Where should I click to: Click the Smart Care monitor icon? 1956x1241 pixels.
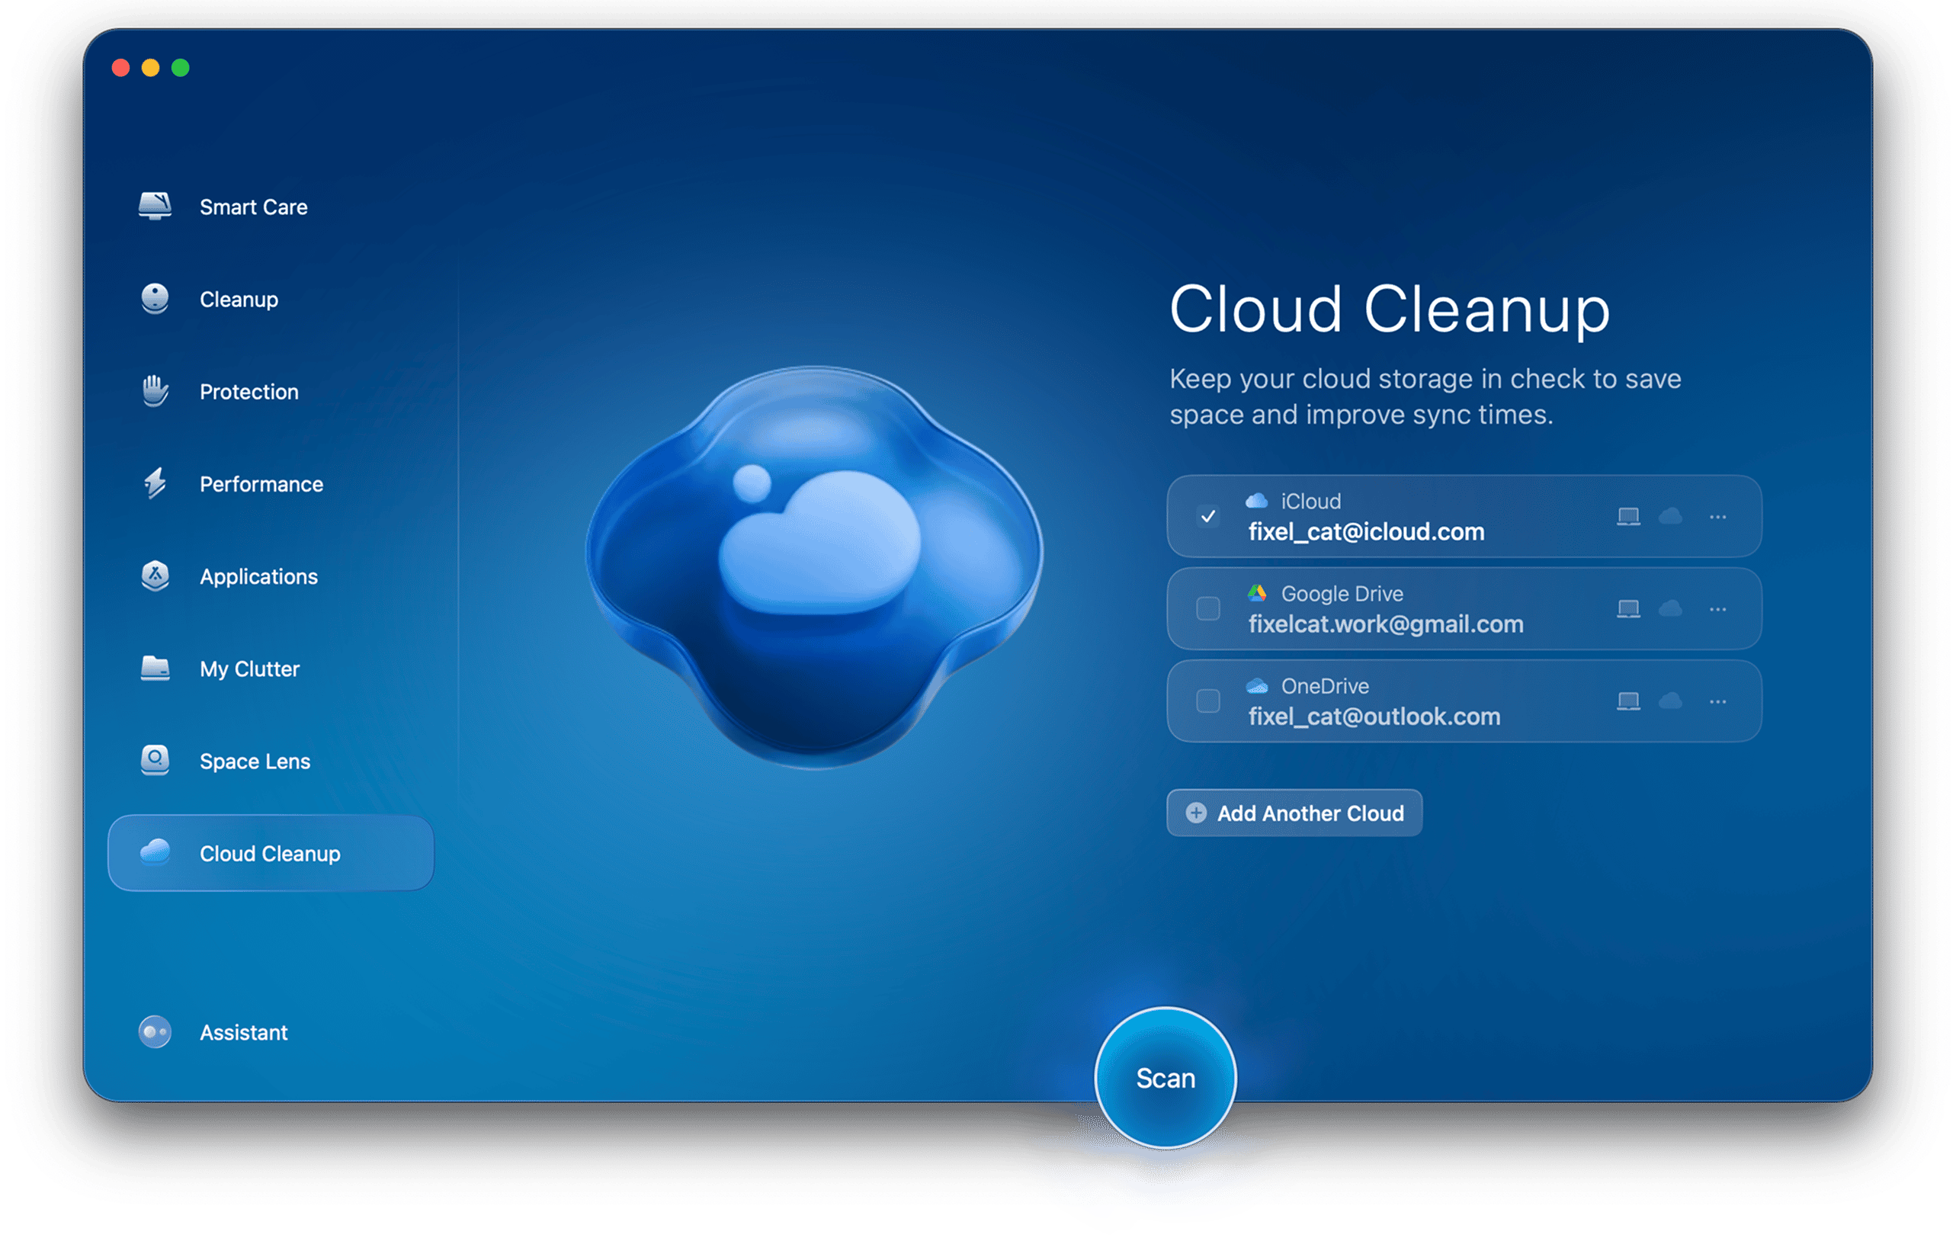154,207
